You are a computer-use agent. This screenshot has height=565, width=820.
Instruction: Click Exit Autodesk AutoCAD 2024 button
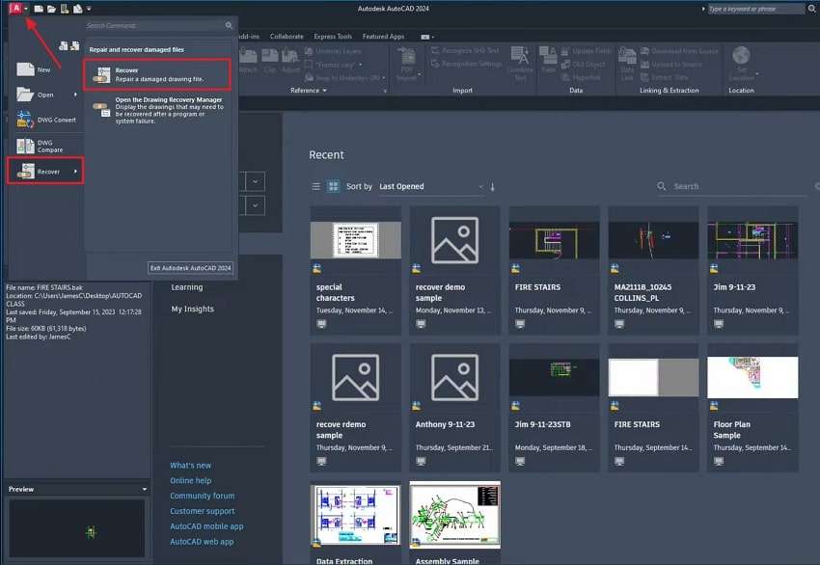(190, 268)
